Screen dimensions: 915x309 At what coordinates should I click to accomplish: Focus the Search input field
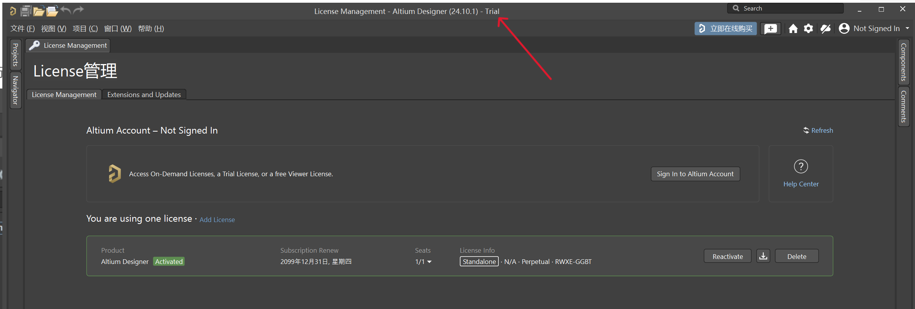point(785,8)
